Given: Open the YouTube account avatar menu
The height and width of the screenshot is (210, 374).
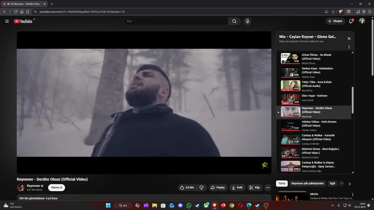Looking at the screenshot, I should (x=362, y=21).
